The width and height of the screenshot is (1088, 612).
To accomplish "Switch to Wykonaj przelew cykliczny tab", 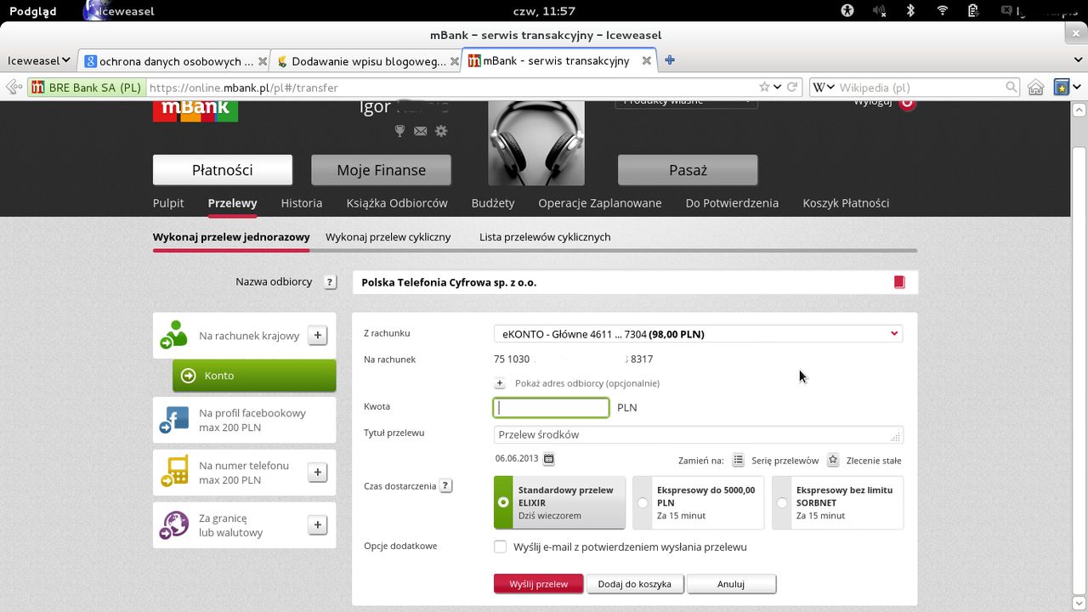I will click(x=388, y=237).
